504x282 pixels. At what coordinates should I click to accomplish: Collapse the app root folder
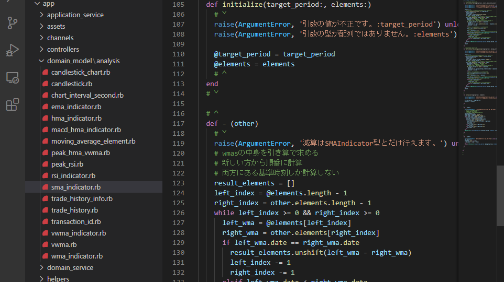pos(37,4)
